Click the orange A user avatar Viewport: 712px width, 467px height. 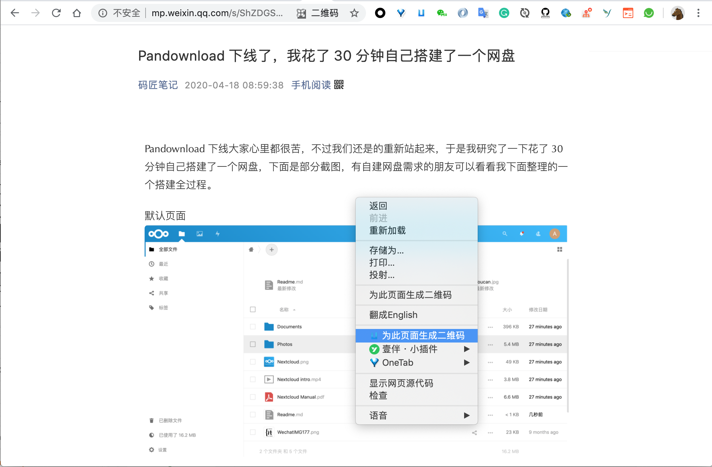coord(554,234)
